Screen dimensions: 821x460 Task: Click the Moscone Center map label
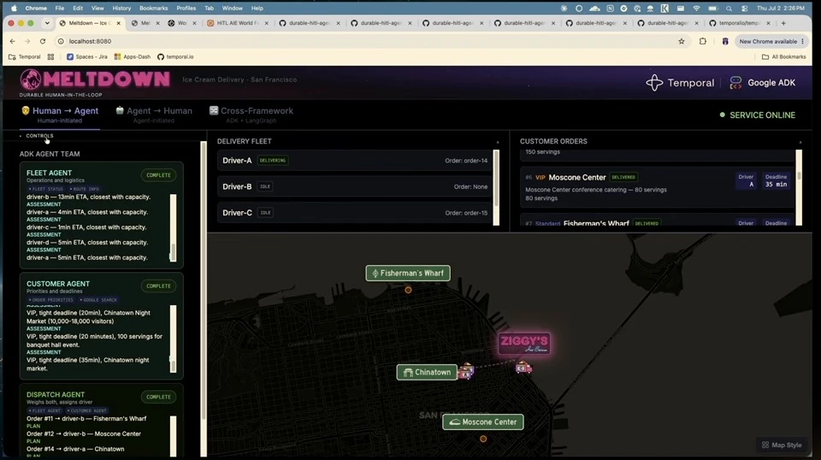click(482, 422)
